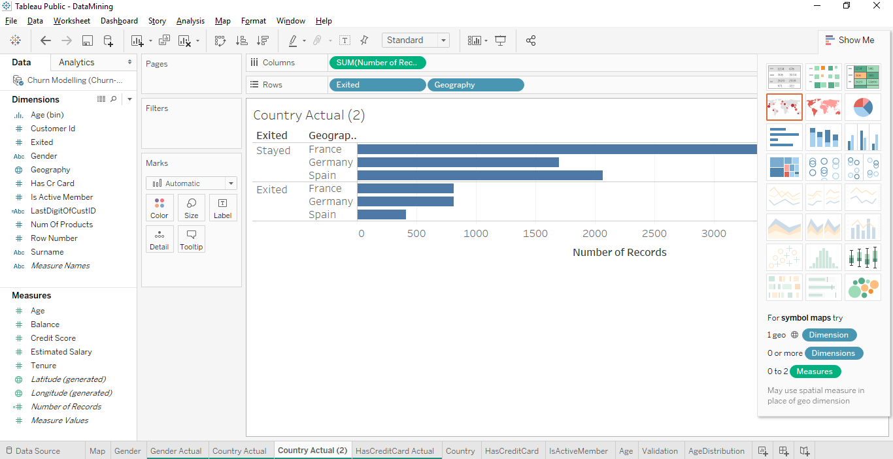Click the Presentation Mode icon
Image resolution: width=893 pixels, height=459 pixels.
(x=501, y=40)
